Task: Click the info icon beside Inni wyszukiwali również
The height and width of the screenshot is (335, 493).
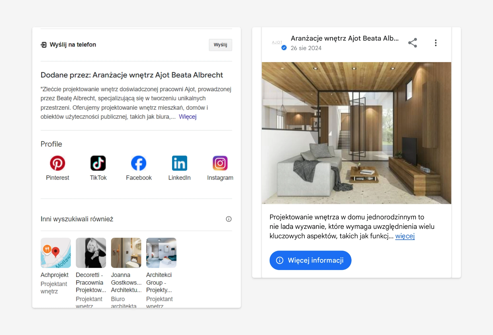Action: point(229,219)
